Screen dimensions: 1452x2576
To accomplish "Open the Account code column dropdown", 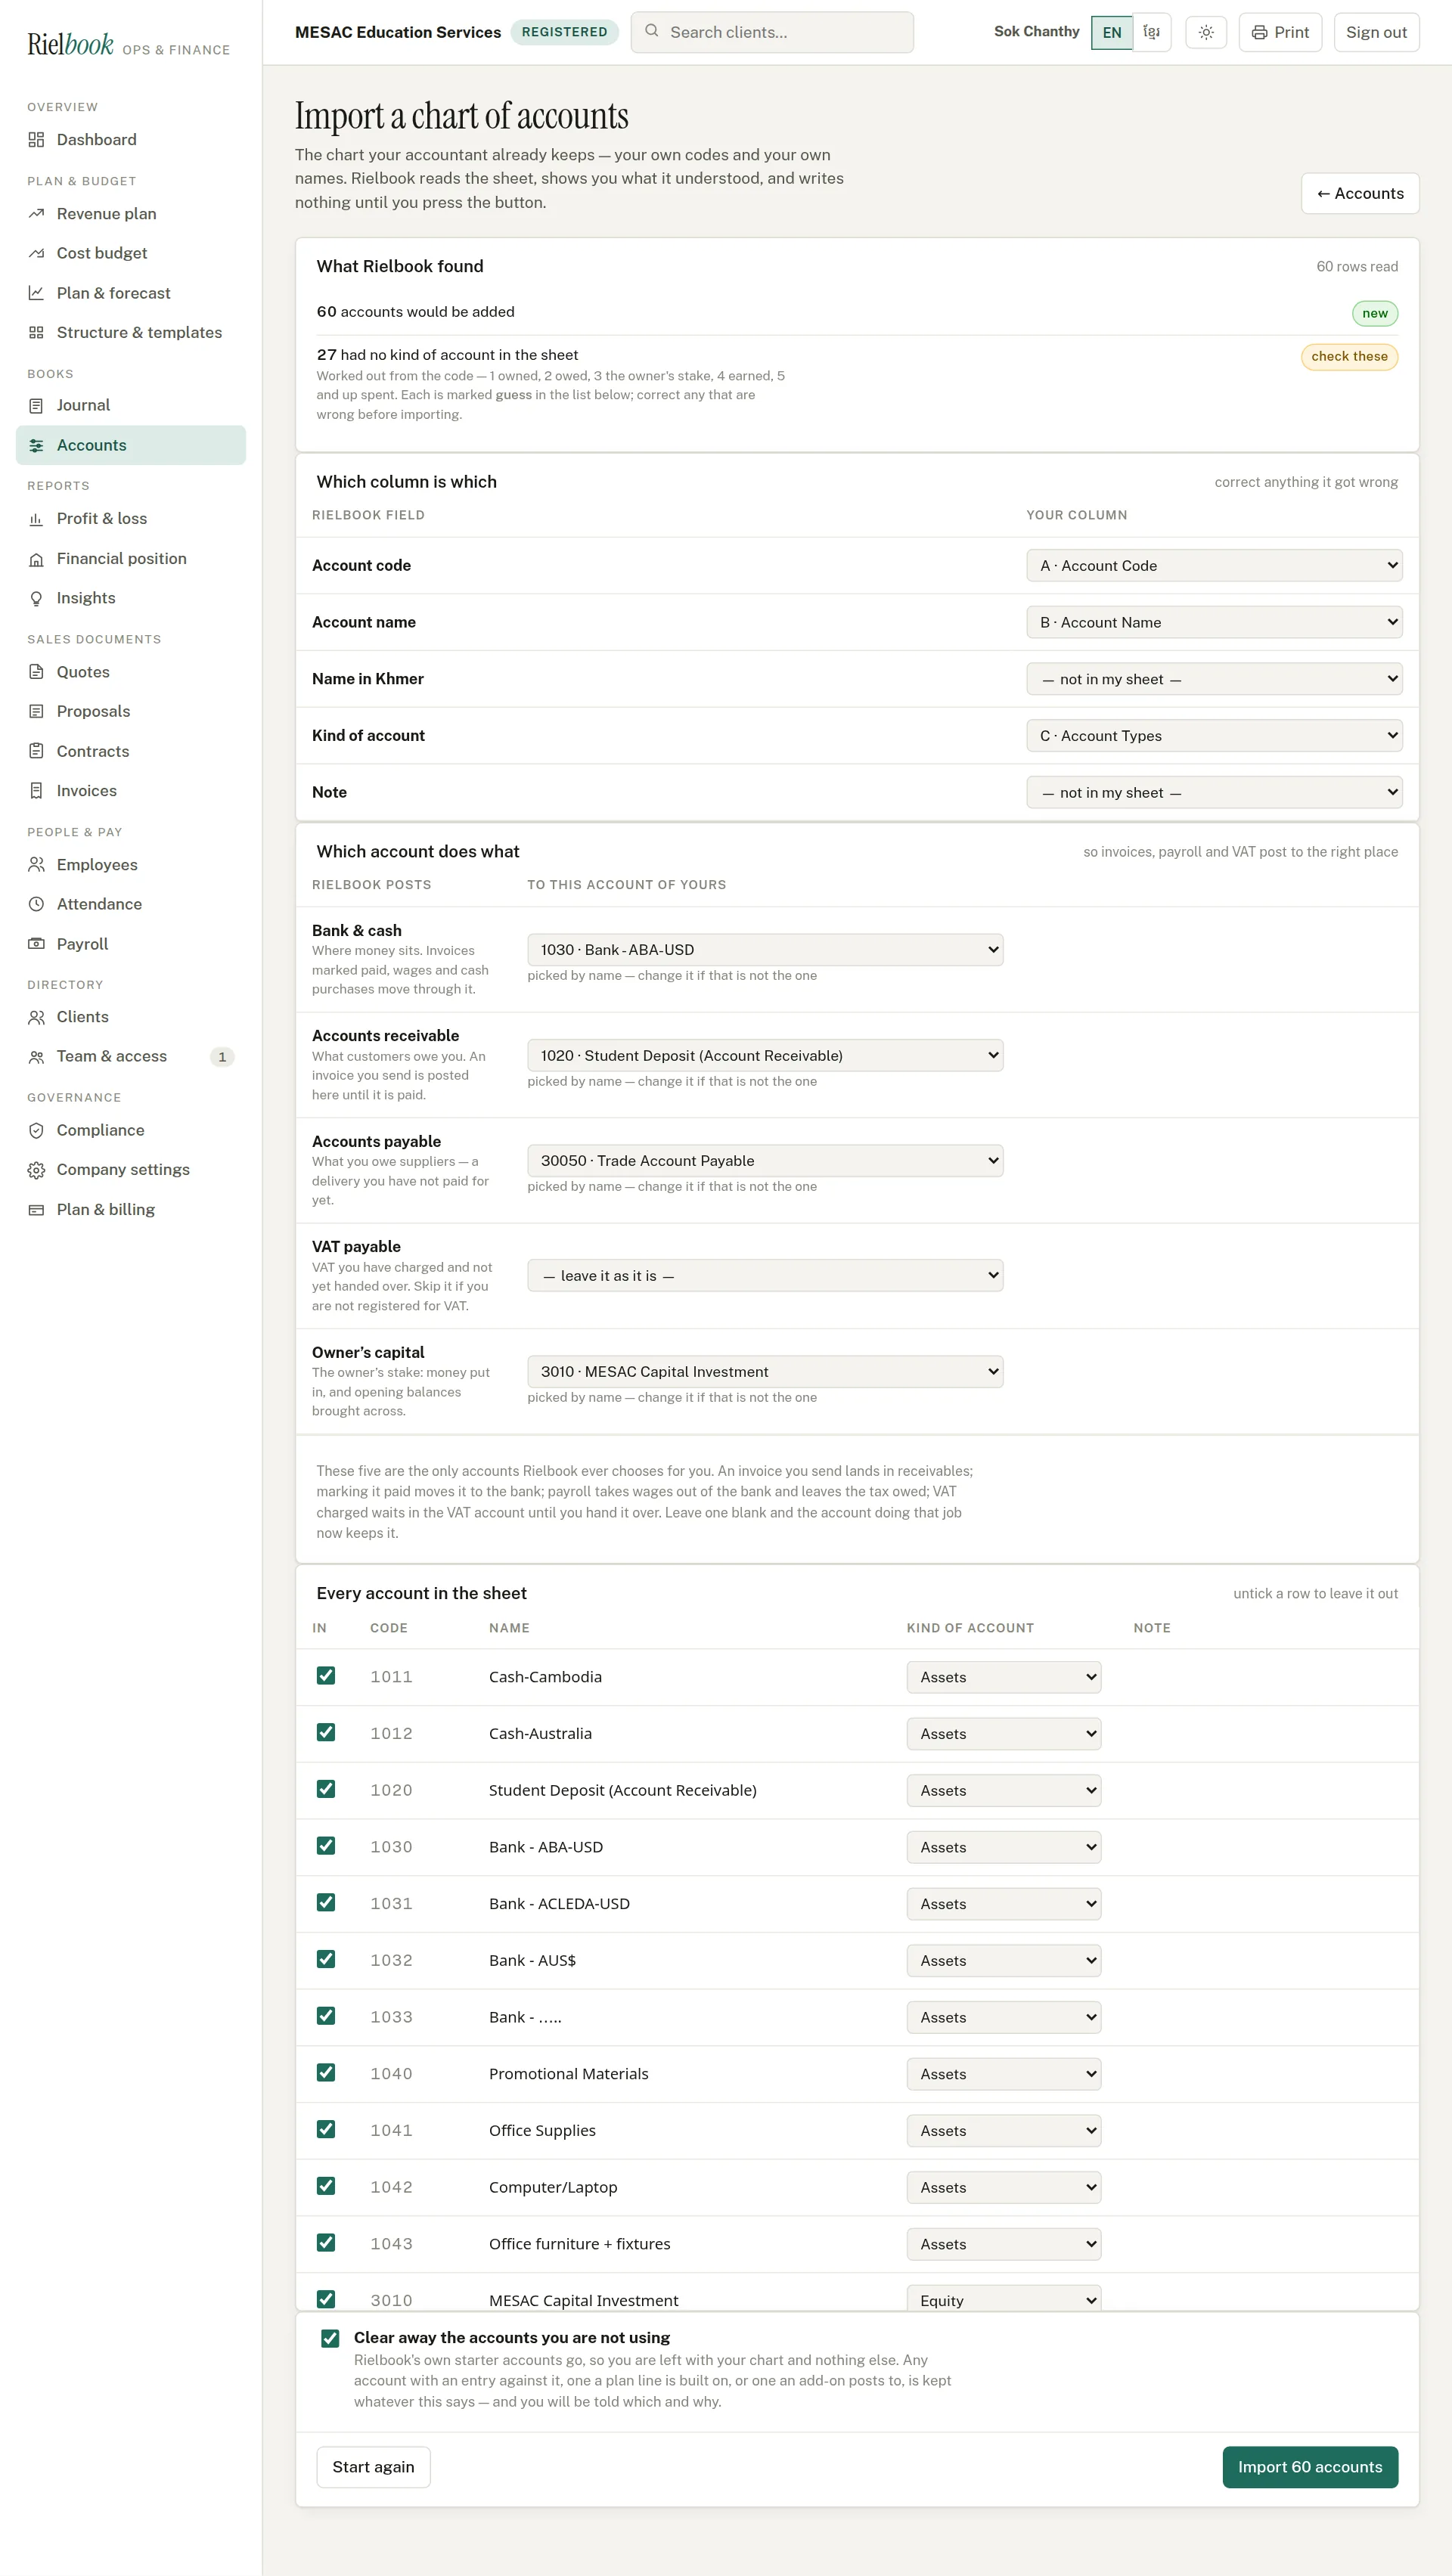I will click(x=1214, y=566).
